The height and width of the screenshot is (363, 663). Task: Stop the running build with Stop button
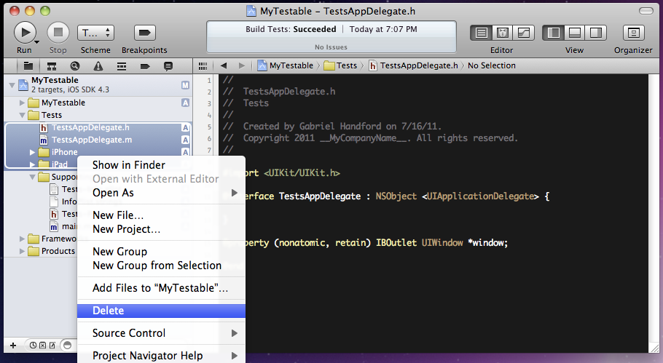tap(58, 33)
